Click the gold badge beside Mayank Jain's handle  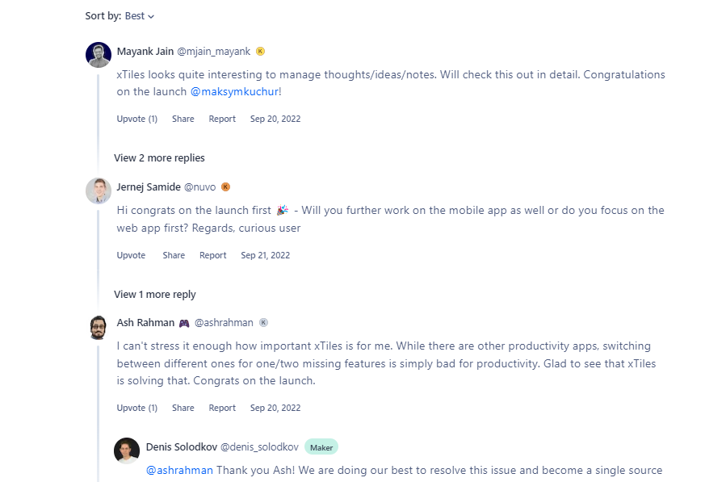coord(260,51)
